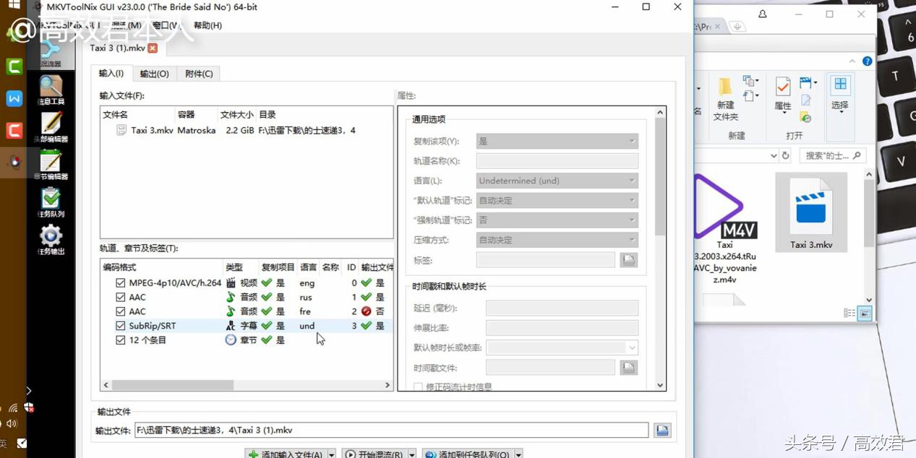Open the 章节编辑器 chapter editor icon
Viewport: 916px width, 458px height.
click(x=51, y=164)
